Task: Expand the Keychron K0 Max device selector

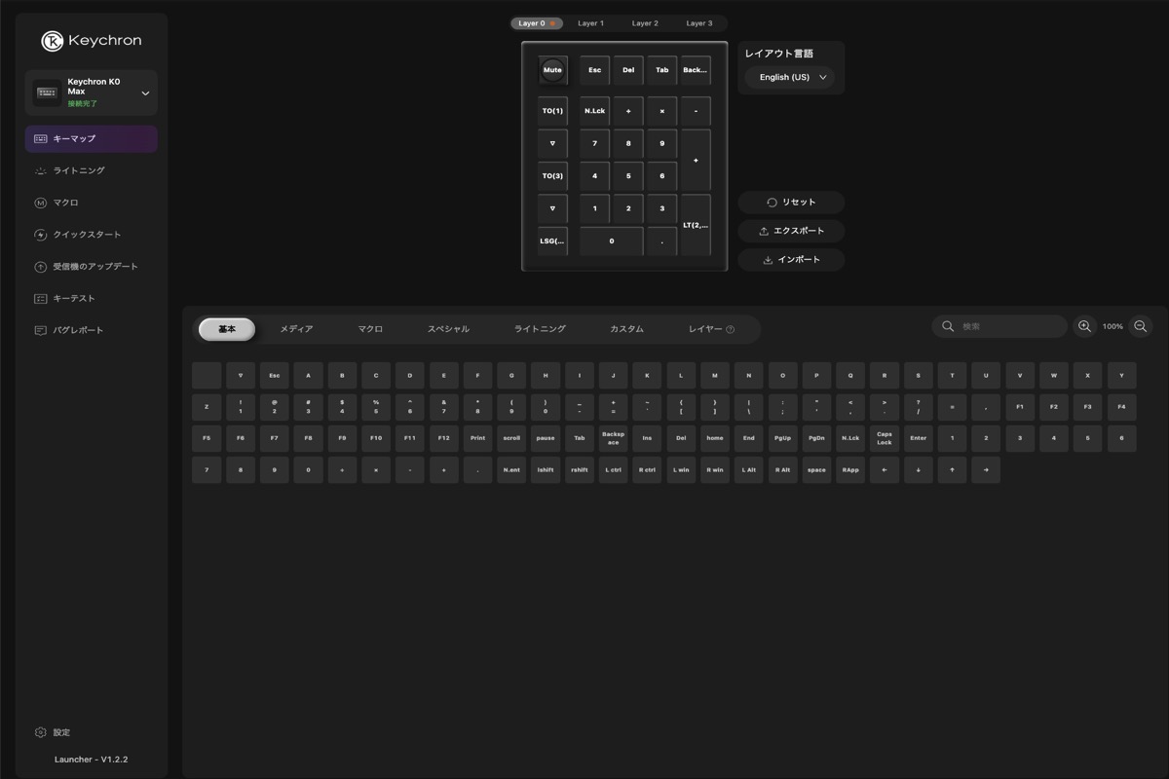Action: click(x=144, y=92)
